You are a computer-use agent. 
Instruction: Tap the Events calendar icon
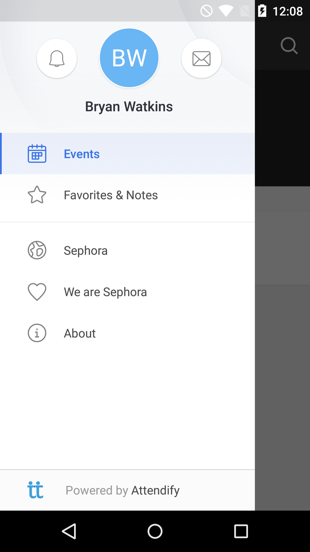pyautogui.click(x=37, y=154)
